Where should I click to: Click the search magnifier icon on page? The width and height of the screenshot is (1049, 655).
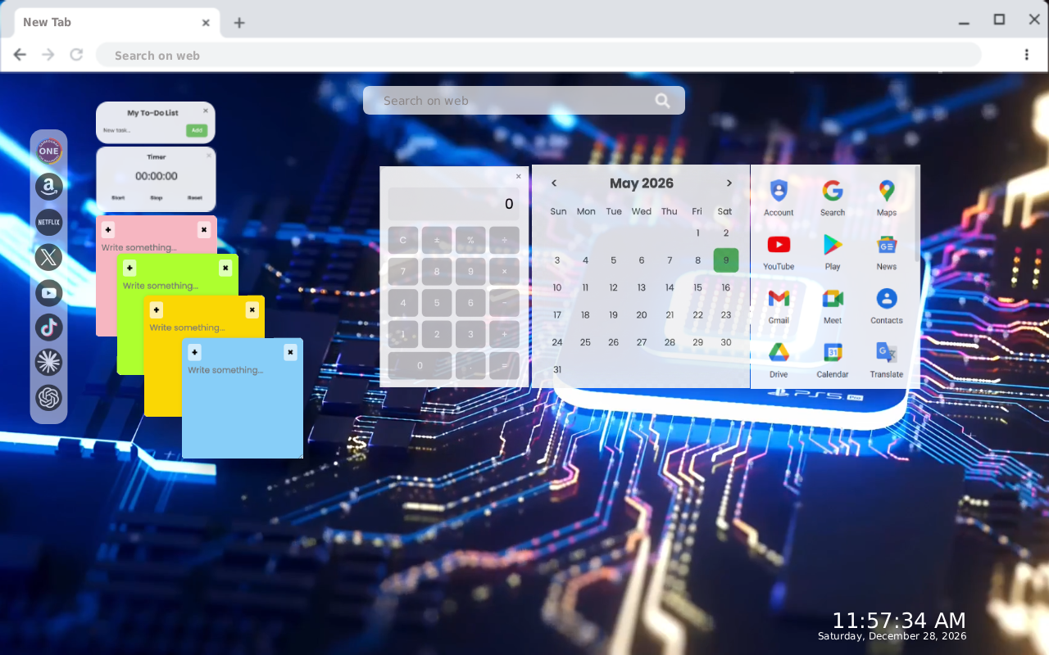click(662, 101)
